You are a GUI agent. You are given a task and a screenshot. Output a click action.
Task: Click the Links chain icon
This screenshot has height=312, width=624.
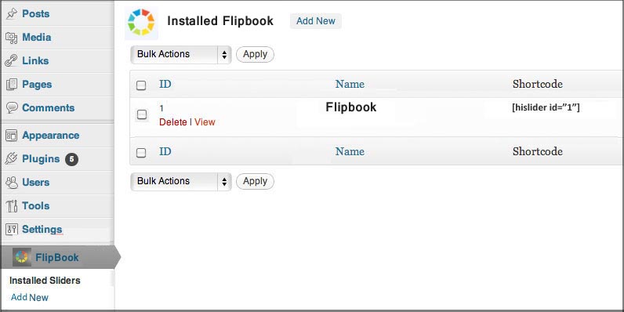[11, 61]
